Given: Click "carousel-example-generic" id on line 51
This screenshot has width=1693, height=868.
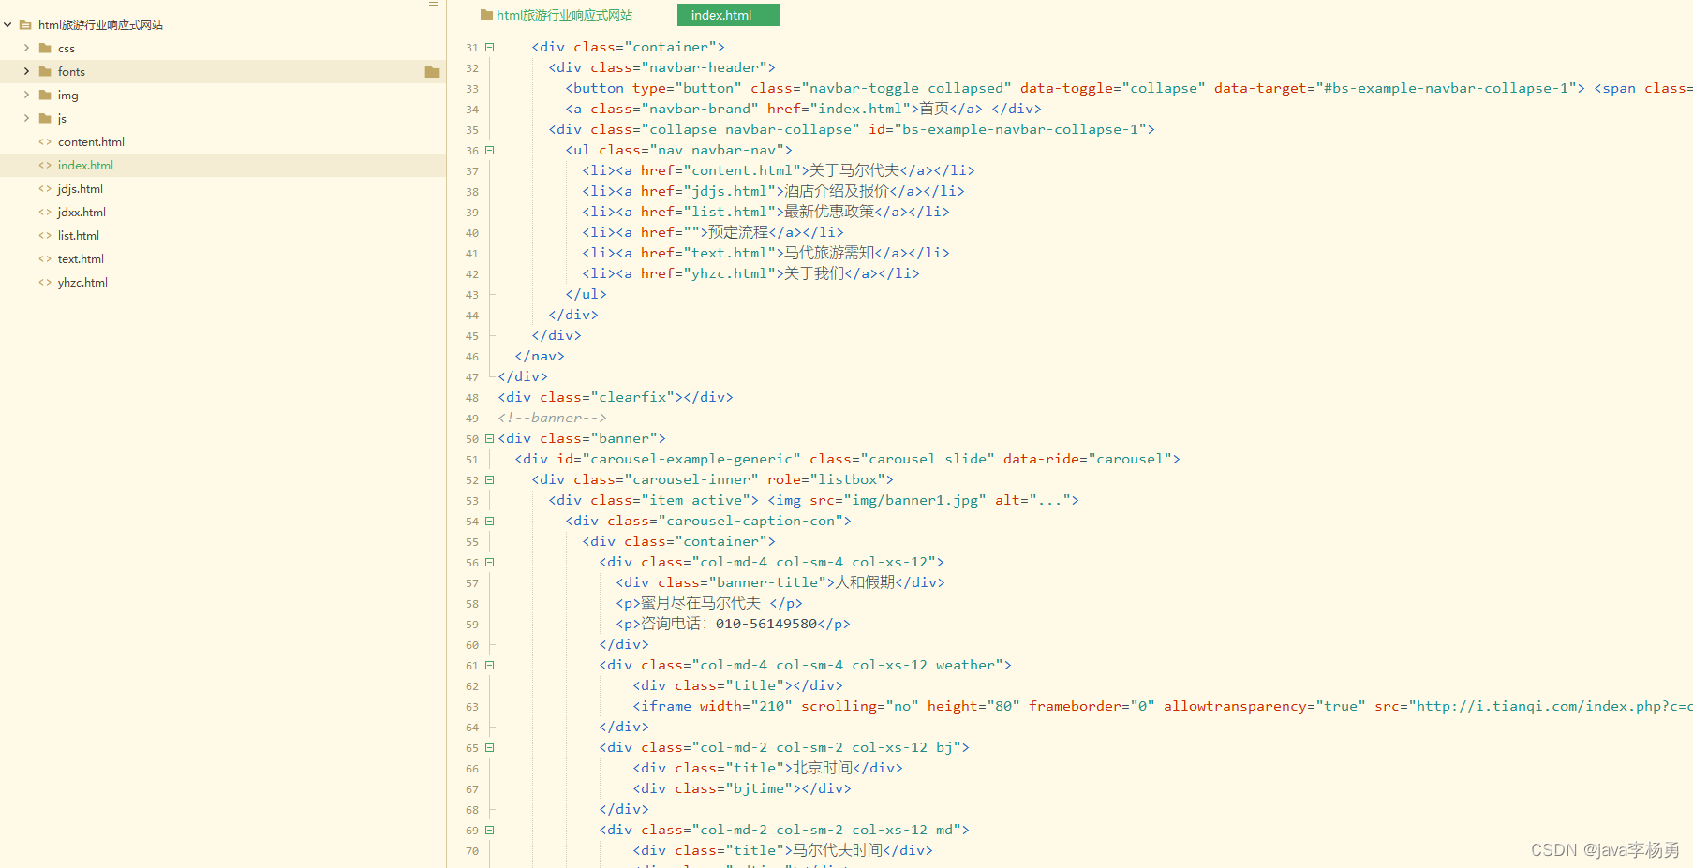Looking at the screenshot, I should point(691,459).
